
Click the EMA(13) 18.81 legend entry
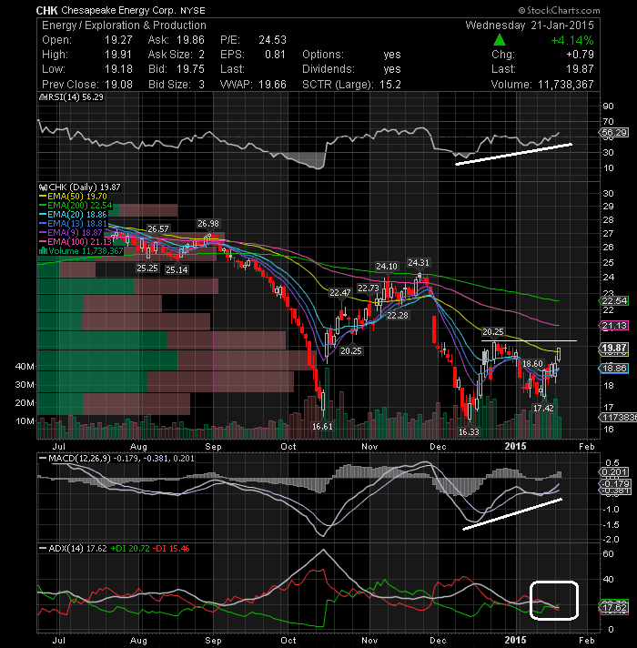tap(73, 224)
